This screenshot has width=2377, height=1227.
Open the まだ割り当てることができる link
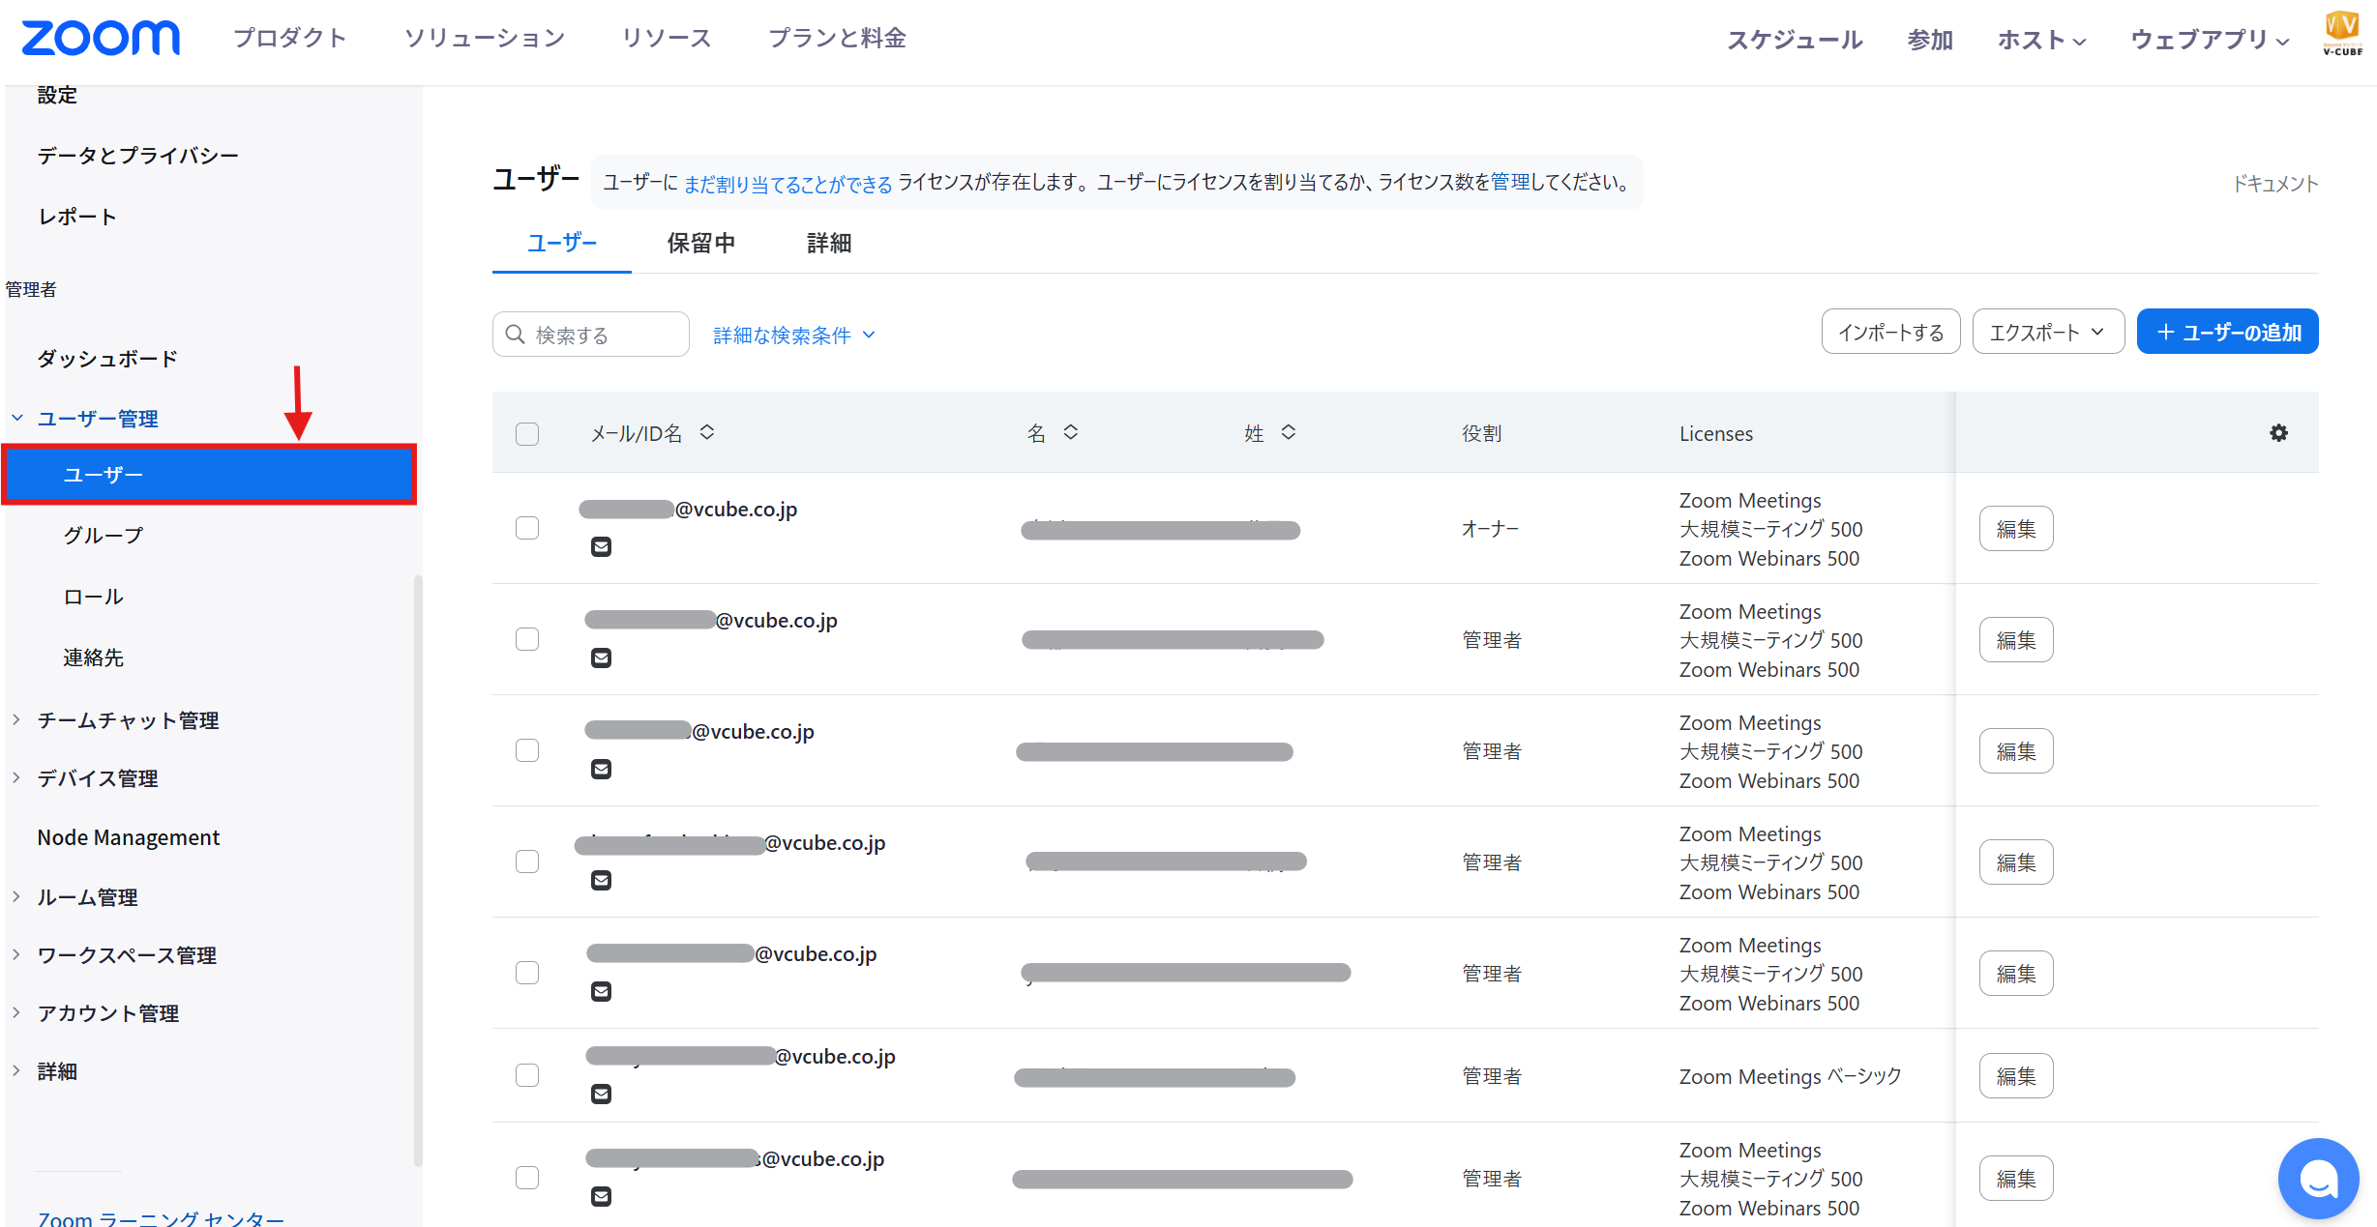click(x=787, y=184)
